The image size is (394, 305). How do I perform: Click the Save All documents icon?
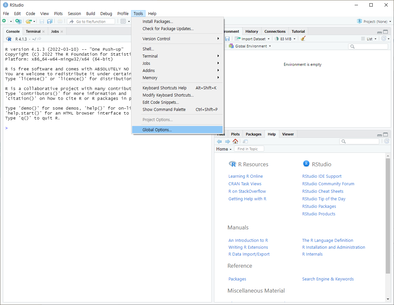tap(50, 21)
